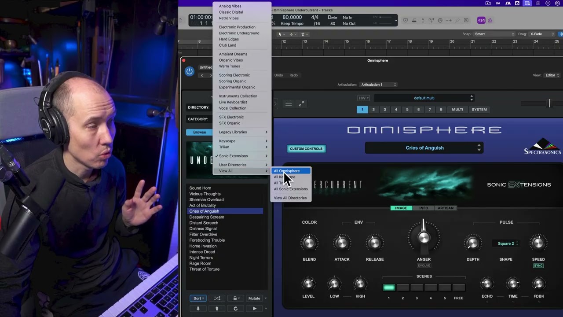Screen dimensions: 563x317
Task: Activate the FREE scene button
Action: tap(459, 288)
